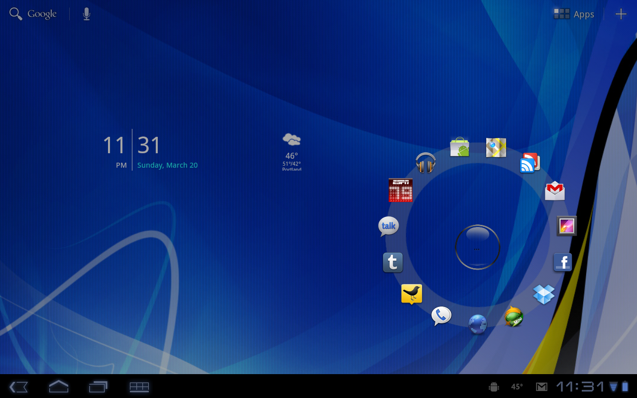Image resolution: width=637 pixels, height=398 pixels.
Task: Launch Google Maps from the ring
Action: [x=496, y=147]
